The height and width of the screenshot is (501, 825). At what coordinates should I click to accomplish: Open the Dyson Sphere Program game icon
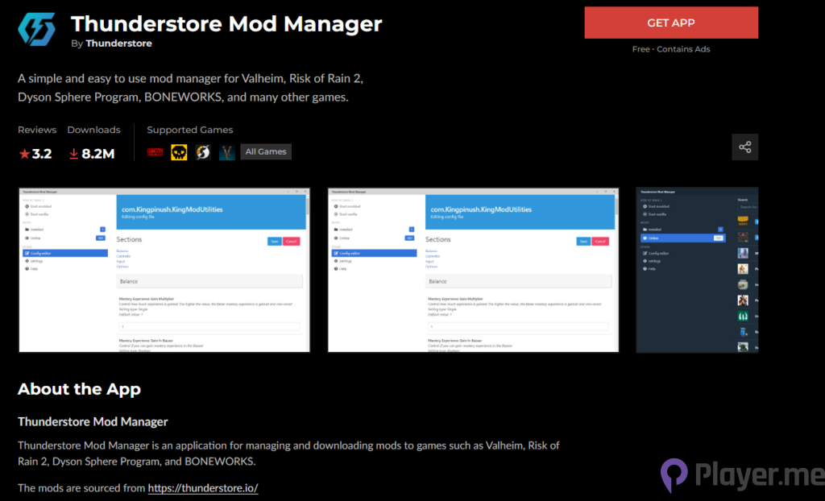coord(203,151)
